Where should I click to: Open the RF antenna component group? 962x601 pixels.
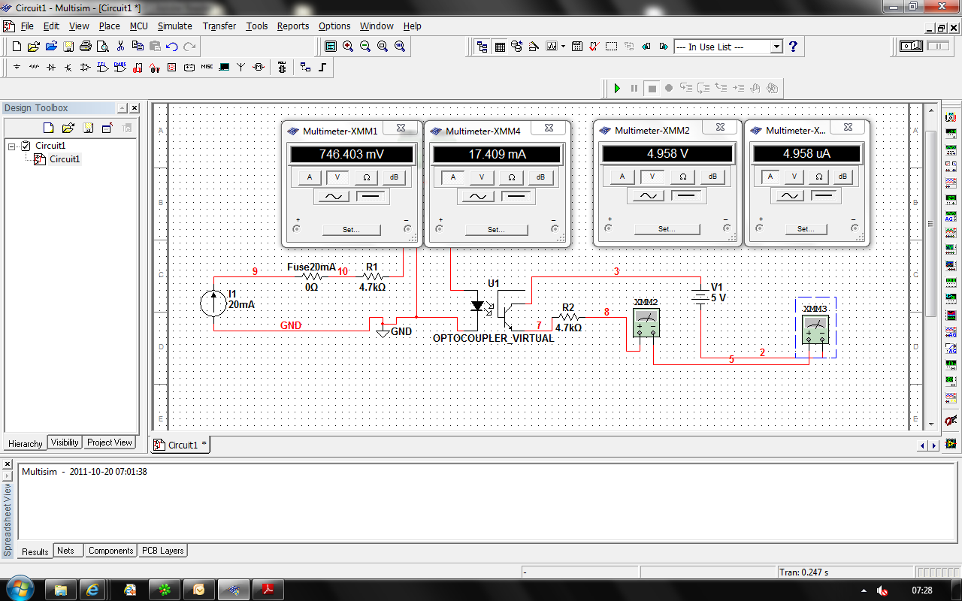tap(241, 67)
